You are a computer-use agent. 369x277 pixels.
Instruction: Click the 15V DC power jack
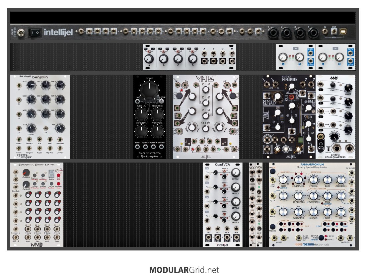pyautogui.click(x=21, y=33)
